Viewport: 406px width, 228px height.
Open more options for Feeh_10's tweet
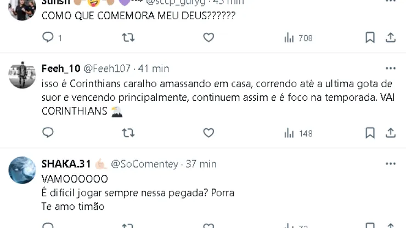(x=390, y=69)
